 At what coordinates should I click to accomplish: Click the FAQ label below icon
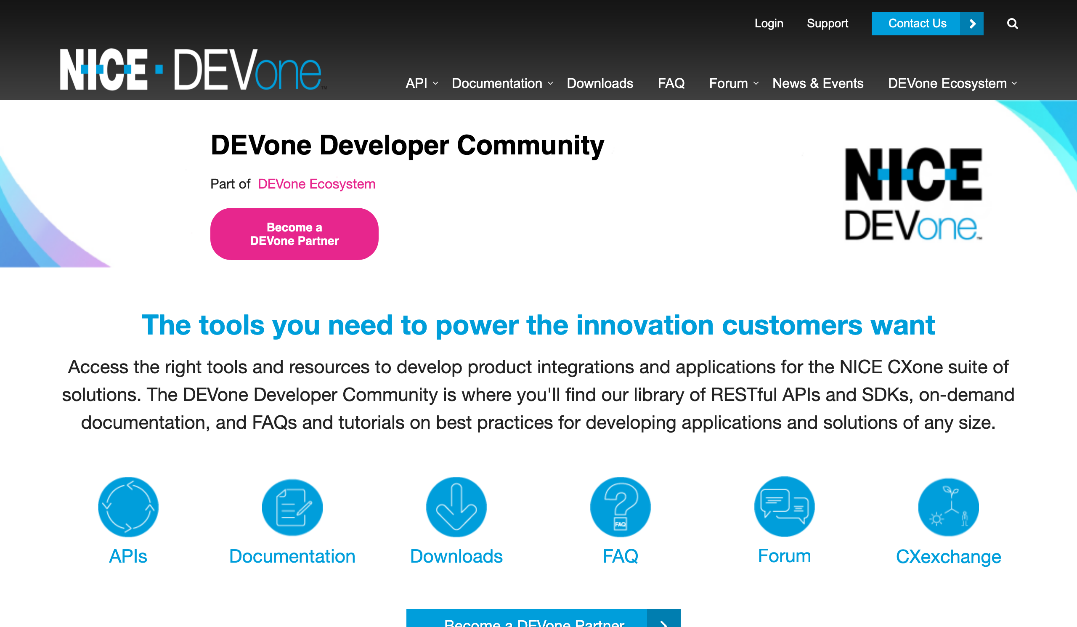point(621,556)
